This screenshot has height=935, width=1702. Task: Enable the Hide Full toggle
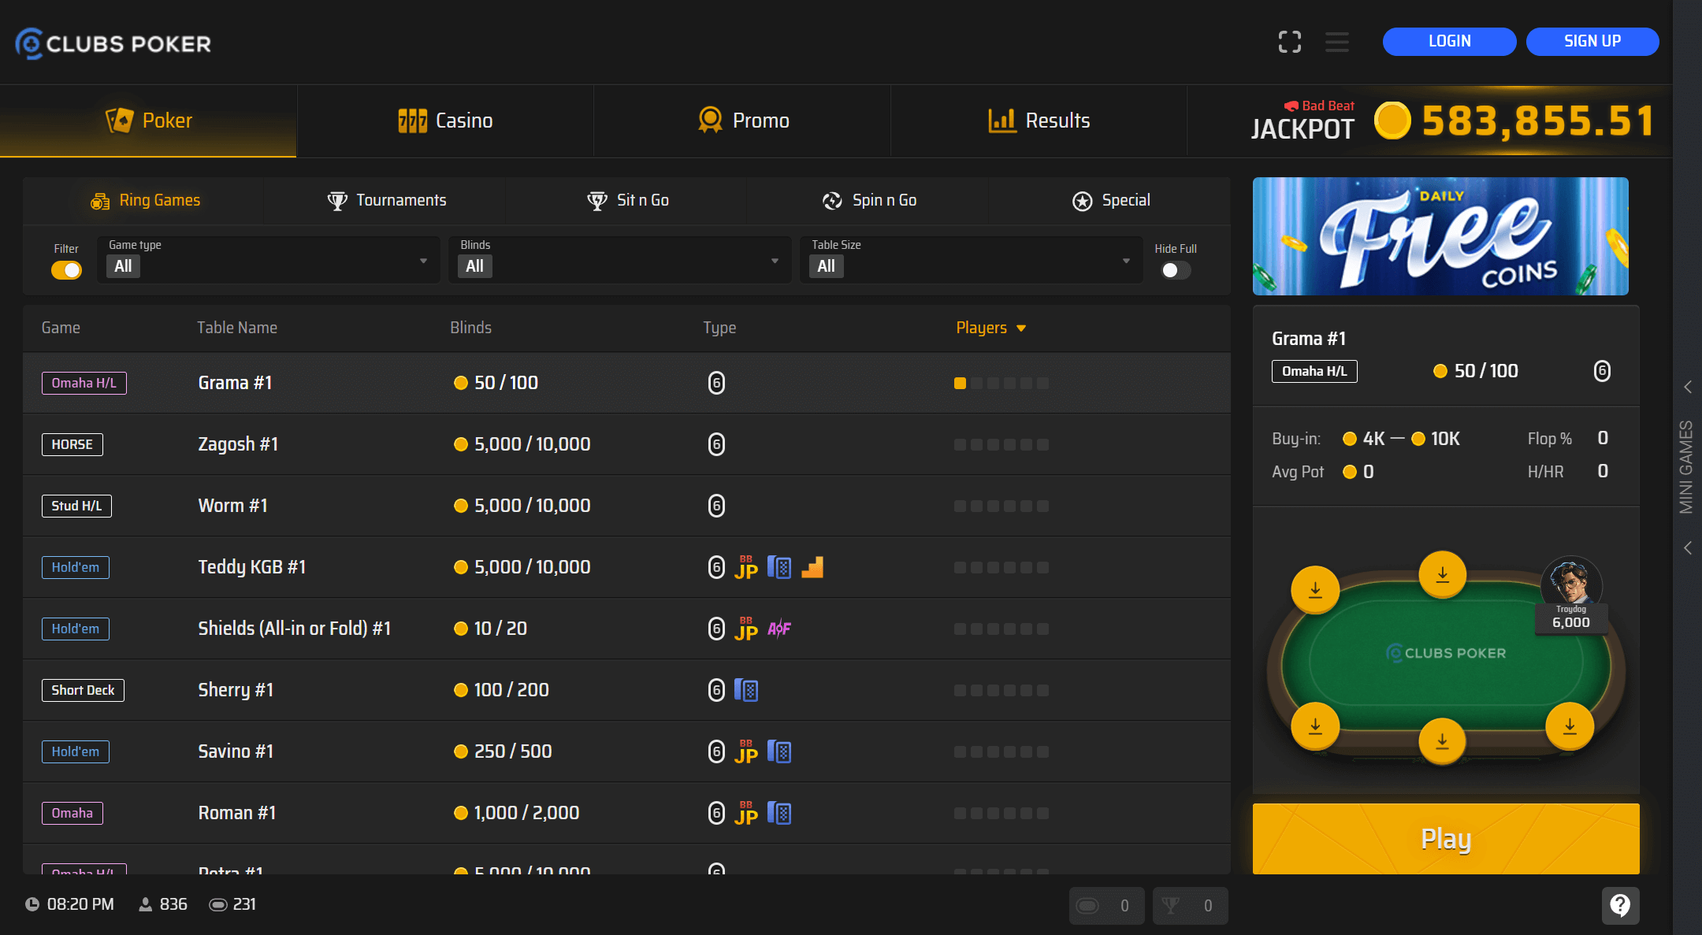(x=1175, y=270)
